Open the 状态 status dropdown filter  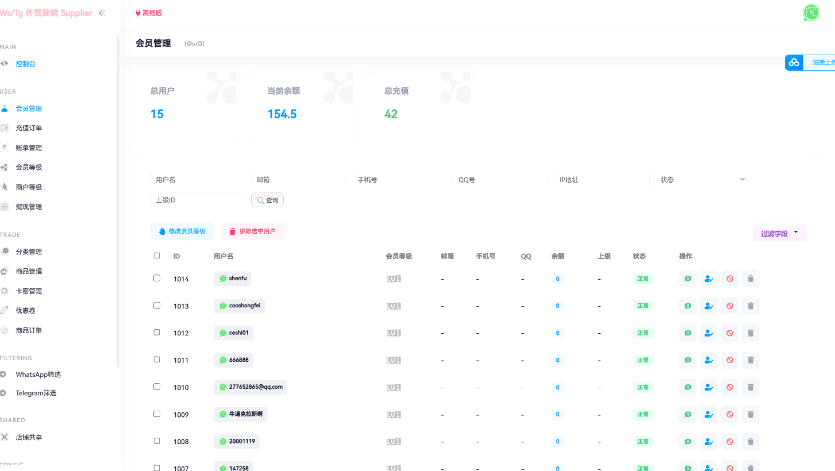point(703,180)
